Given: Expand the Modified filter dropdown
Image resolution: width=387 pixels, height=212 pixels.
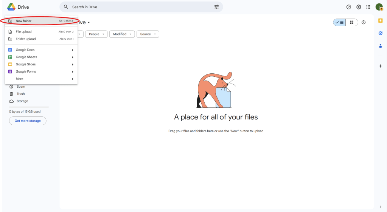Looking at the screenshot, I should tap(122, 34).
